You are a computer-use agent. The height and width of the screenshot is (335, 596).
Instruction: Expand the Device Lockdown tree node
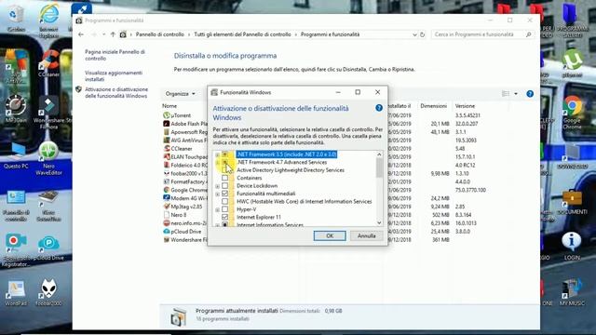[x=217, y=186]
